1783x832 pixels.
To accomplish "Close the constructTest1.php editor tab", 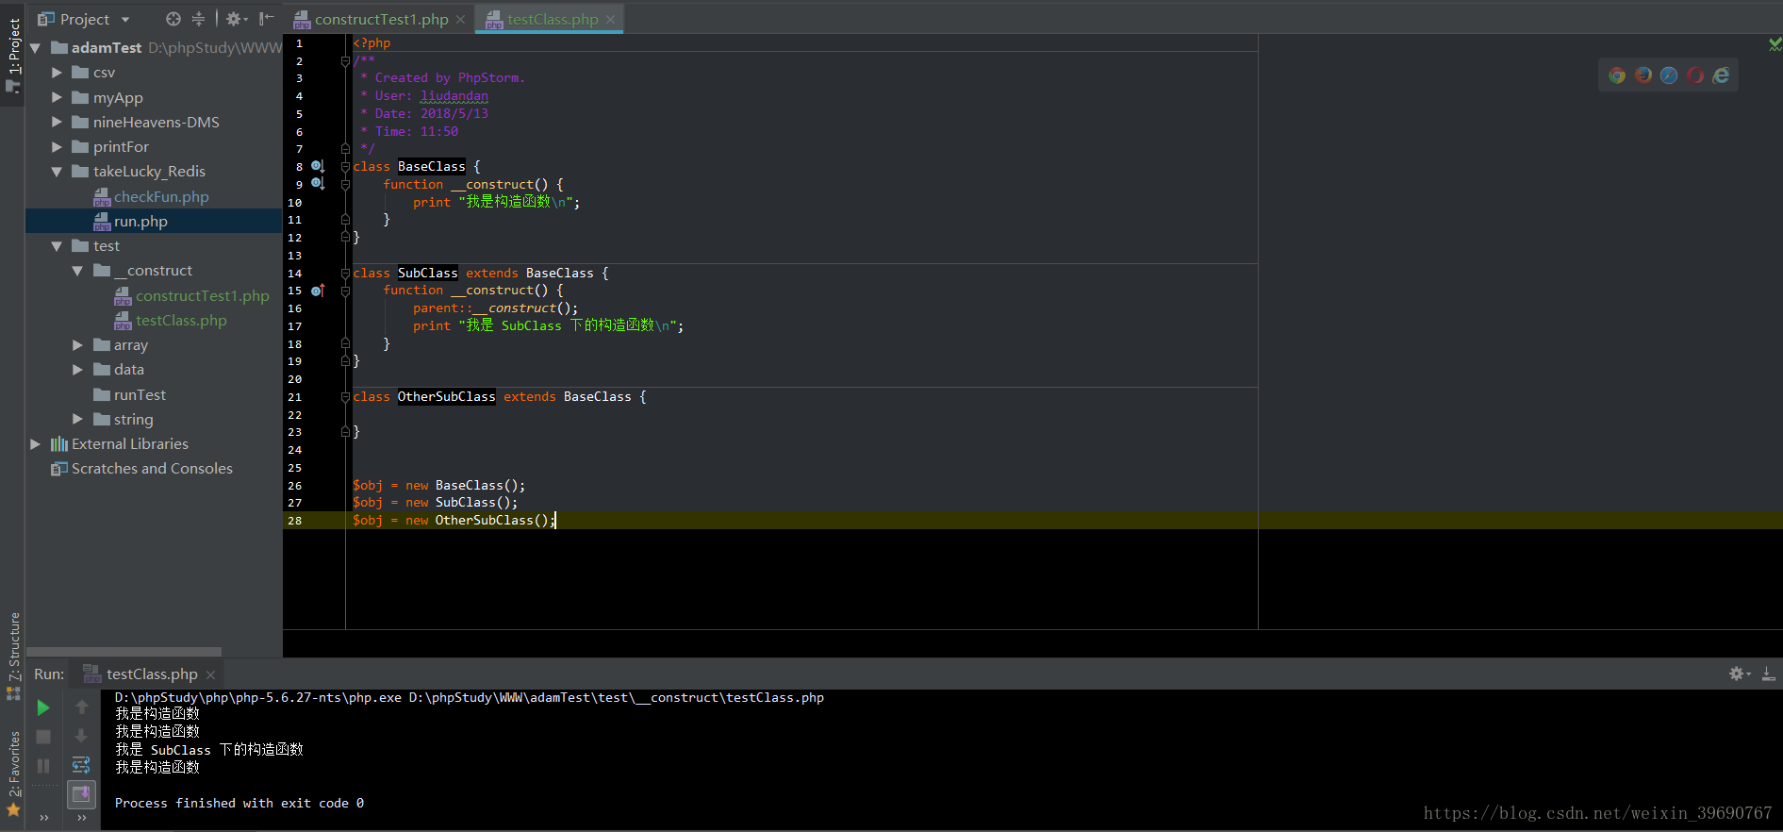I will [460, 19].
